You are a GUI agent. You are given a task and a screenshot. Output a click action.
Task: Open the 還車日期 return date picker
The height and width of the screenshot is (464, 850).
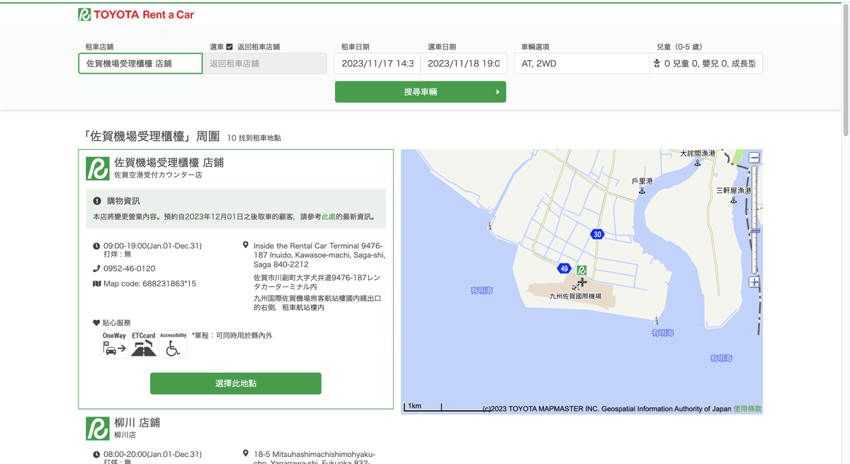(x=463, y=64)
